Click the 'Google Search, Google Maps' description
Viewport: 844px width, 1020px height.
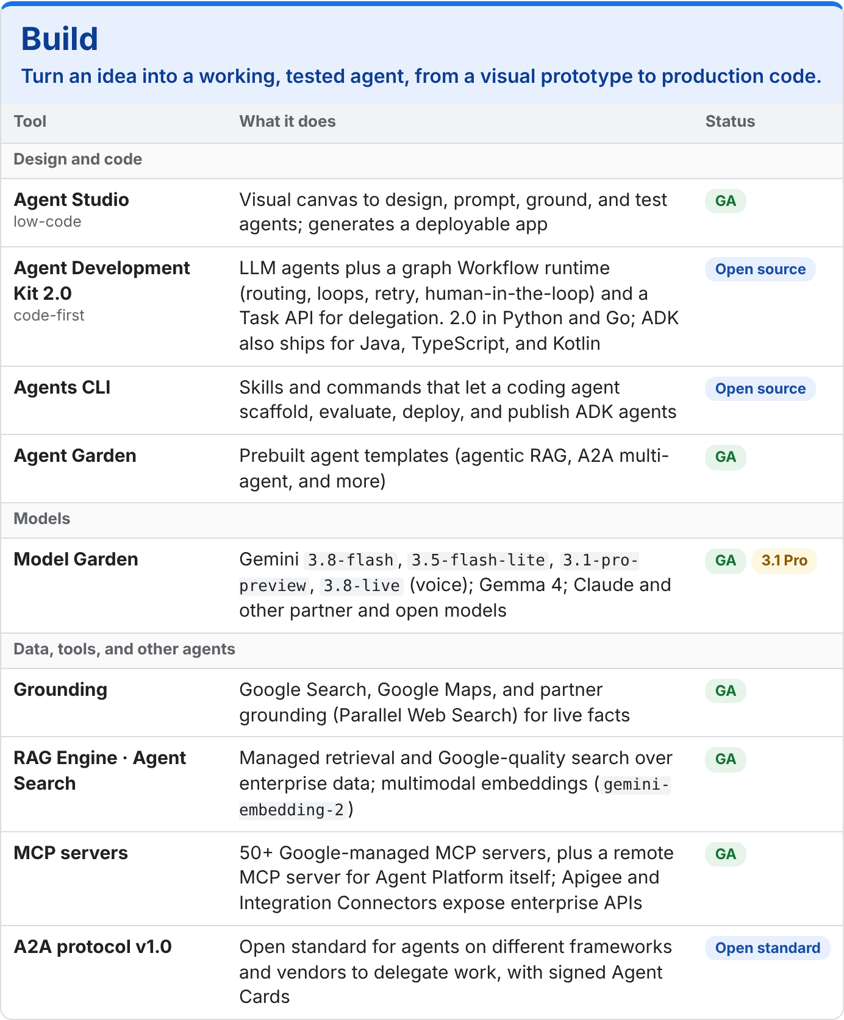(x=435, y=703)
